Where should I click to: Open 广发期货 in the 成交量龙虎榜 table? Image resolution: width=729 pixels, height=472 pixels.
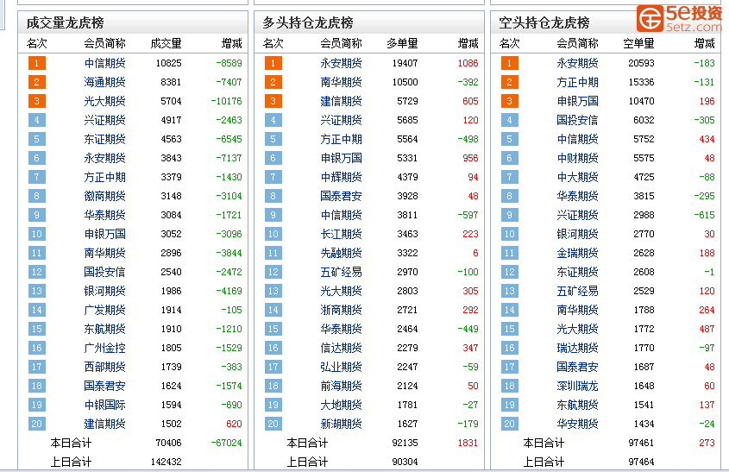104,310
